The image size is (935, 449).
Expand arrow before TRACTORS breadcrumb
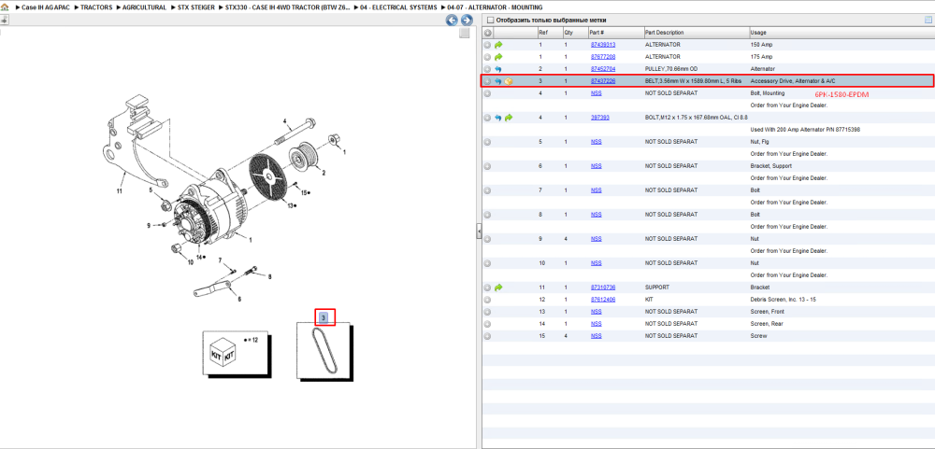(77, 7)
